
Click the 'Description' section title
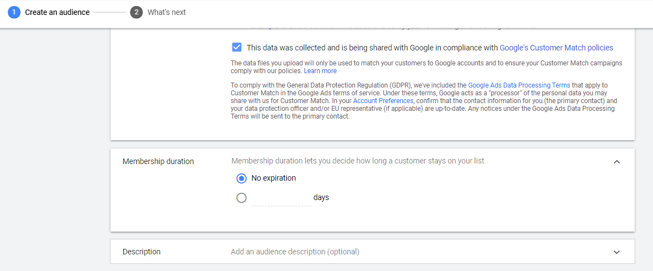[x=142, y=252]
